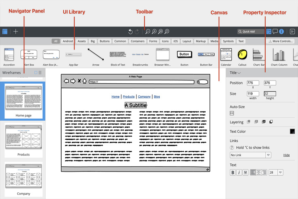Click the Size height field
The height and width of the screenshot is (199, 298).
[x=270, y=94]
